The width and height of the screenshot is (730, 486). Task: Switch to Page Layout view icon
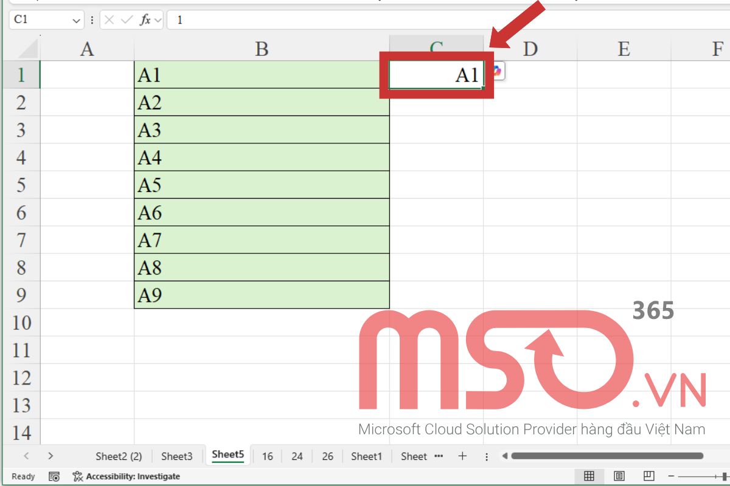pos(619,476)
